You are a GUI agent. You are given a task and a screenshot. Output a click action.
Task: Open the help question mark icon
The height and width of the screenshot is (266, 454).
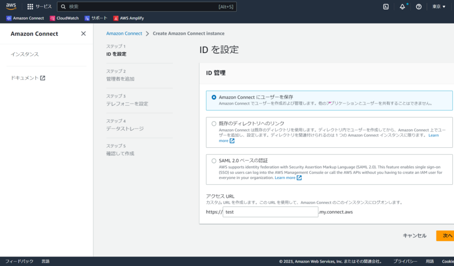pos(419,7)
